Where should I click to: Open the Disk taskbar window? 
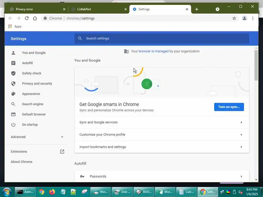[122, 192]
